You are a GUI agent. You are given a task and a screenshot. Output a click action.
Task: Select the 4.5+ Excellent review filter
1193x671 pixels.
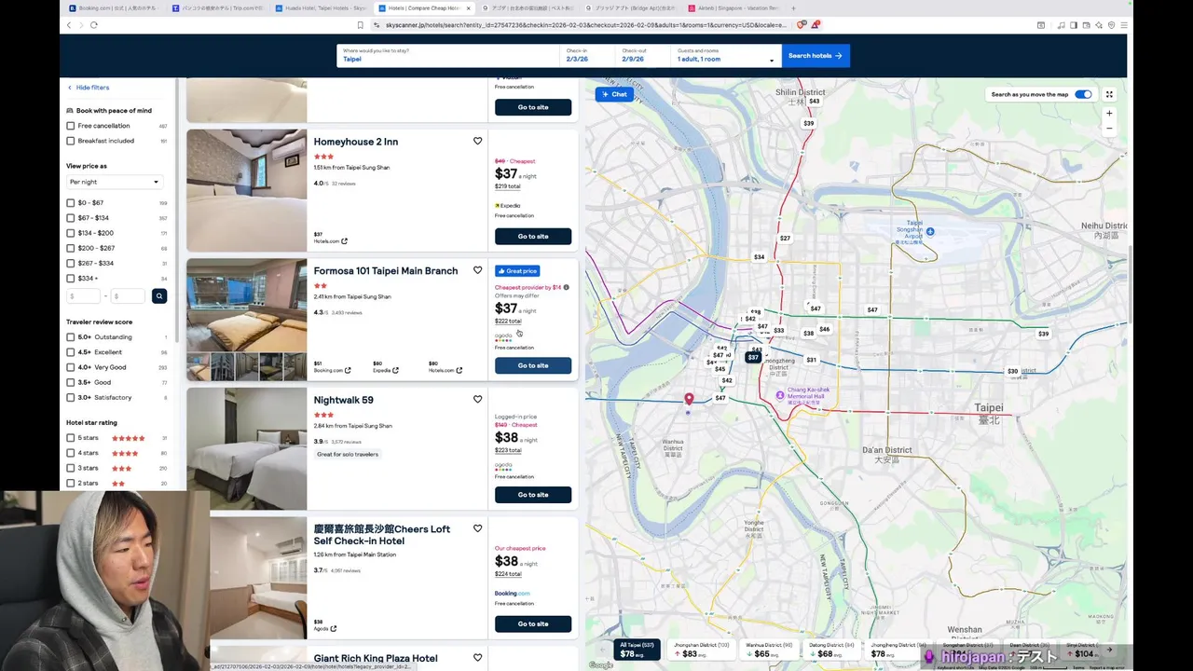pyautogui.click(x=70, y=352)
